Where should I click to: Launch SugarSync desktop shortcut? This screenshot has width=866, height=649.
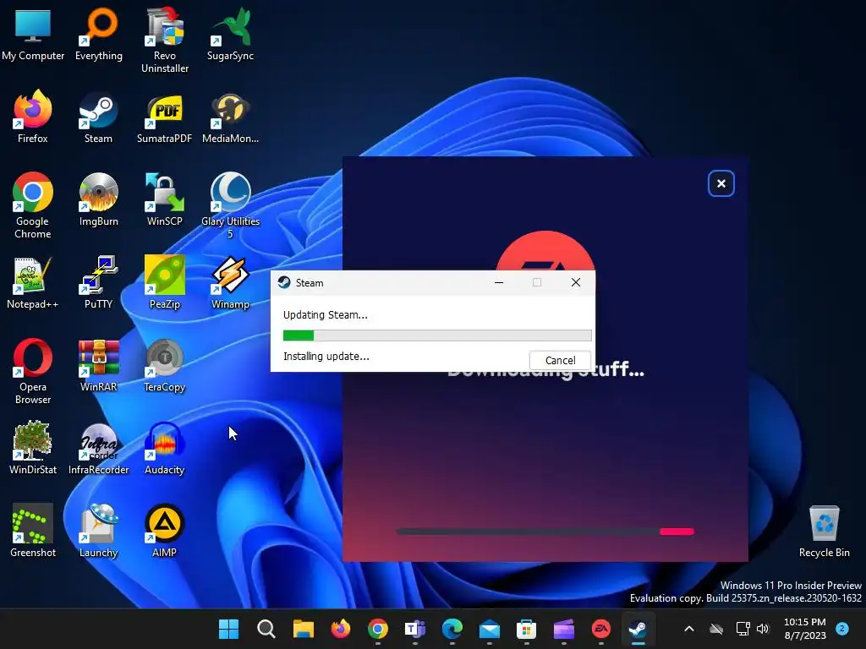point(230,34)
